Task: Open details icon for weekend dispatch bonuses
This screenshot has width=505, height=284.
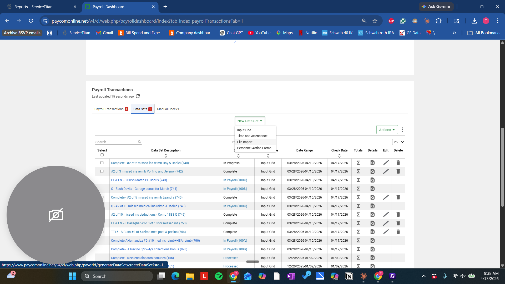Action: click(x=372, y=258)
